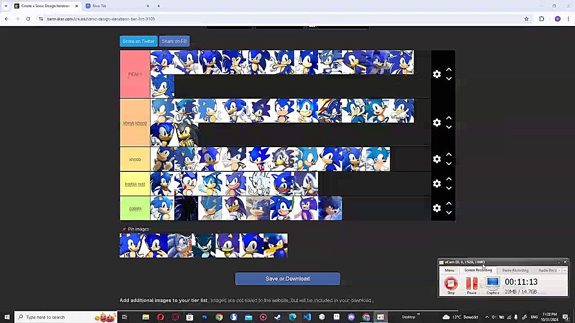575x323 pixels.
Task: Open browser extensions puzzle icon
Action: [541, 19]
